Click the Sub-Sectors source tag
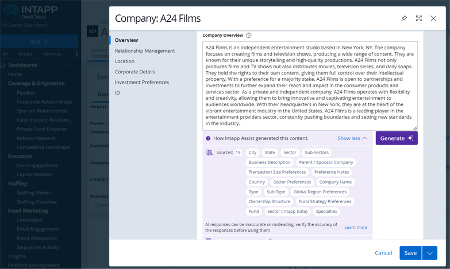The image size is (450, 269). coord(317,153)
